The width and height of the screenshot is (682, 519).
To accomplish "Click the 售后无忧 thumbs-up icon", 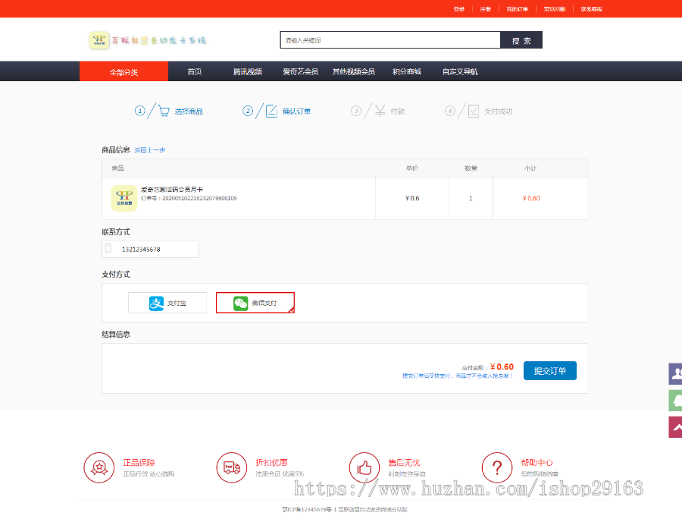I will click(364, 467).
